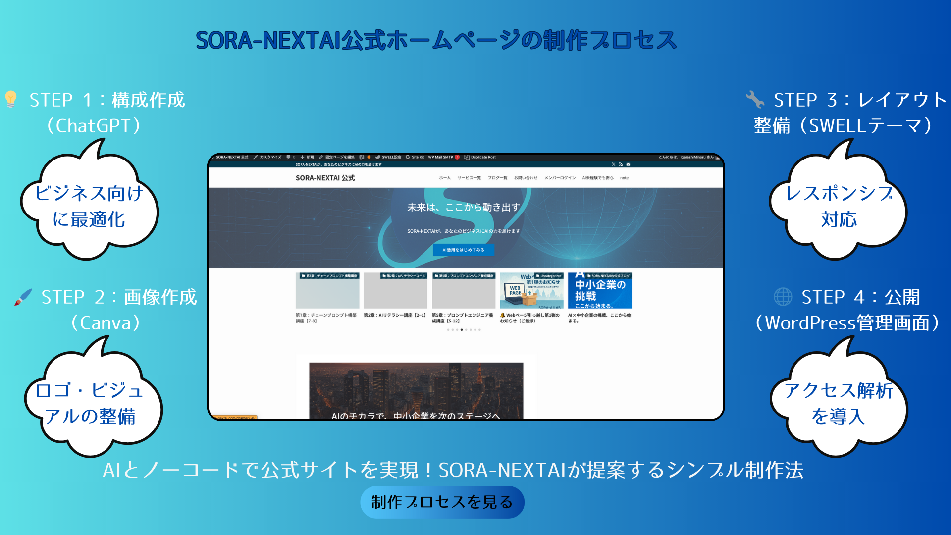Select the first slider pagination dot
The image size is (951, 535).
(448, 330)
